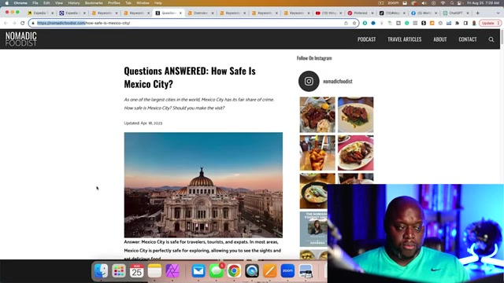Image resolution: width=504 pixels, height=283 pixels.
Task: Open the File menu
Action: pyautogui.click(x=35, y=3)
